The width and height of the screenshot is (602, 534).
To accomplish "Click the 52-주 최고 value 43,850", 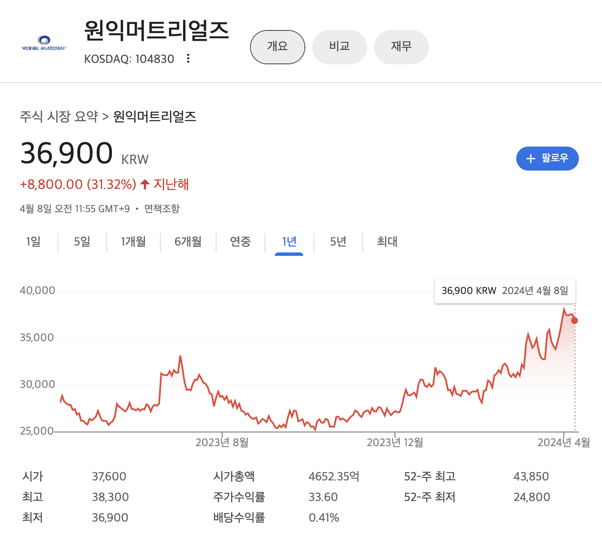I will [531, 477].
